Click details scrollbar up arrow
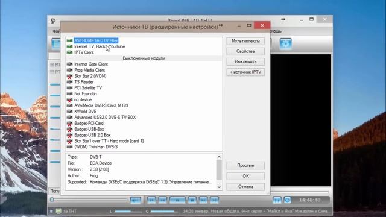Image resolution: width=386 pixels, height=217 pixels. (219, 157)
